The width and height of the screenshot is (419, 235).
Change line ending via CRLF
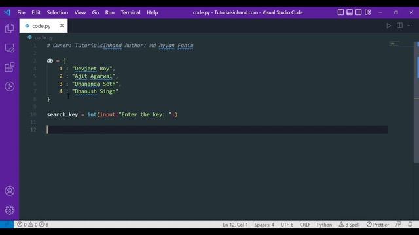pos(305,225)
